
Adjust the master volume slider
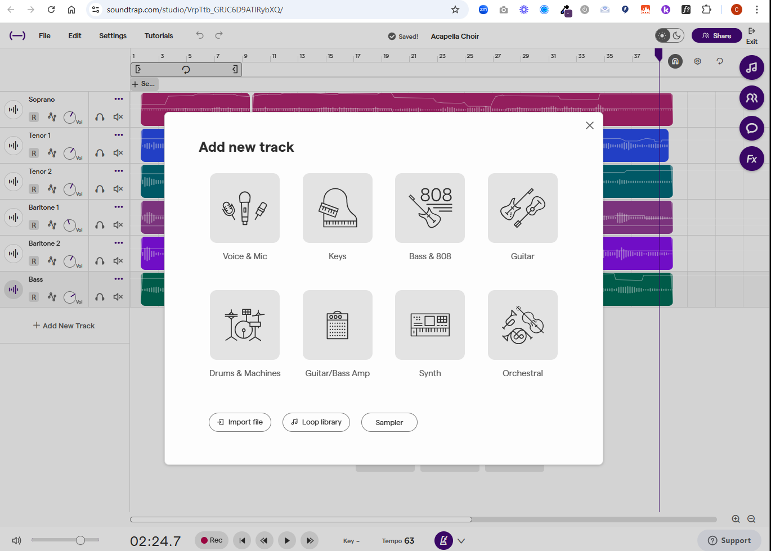pyautogui.click(x=80, y=540)
